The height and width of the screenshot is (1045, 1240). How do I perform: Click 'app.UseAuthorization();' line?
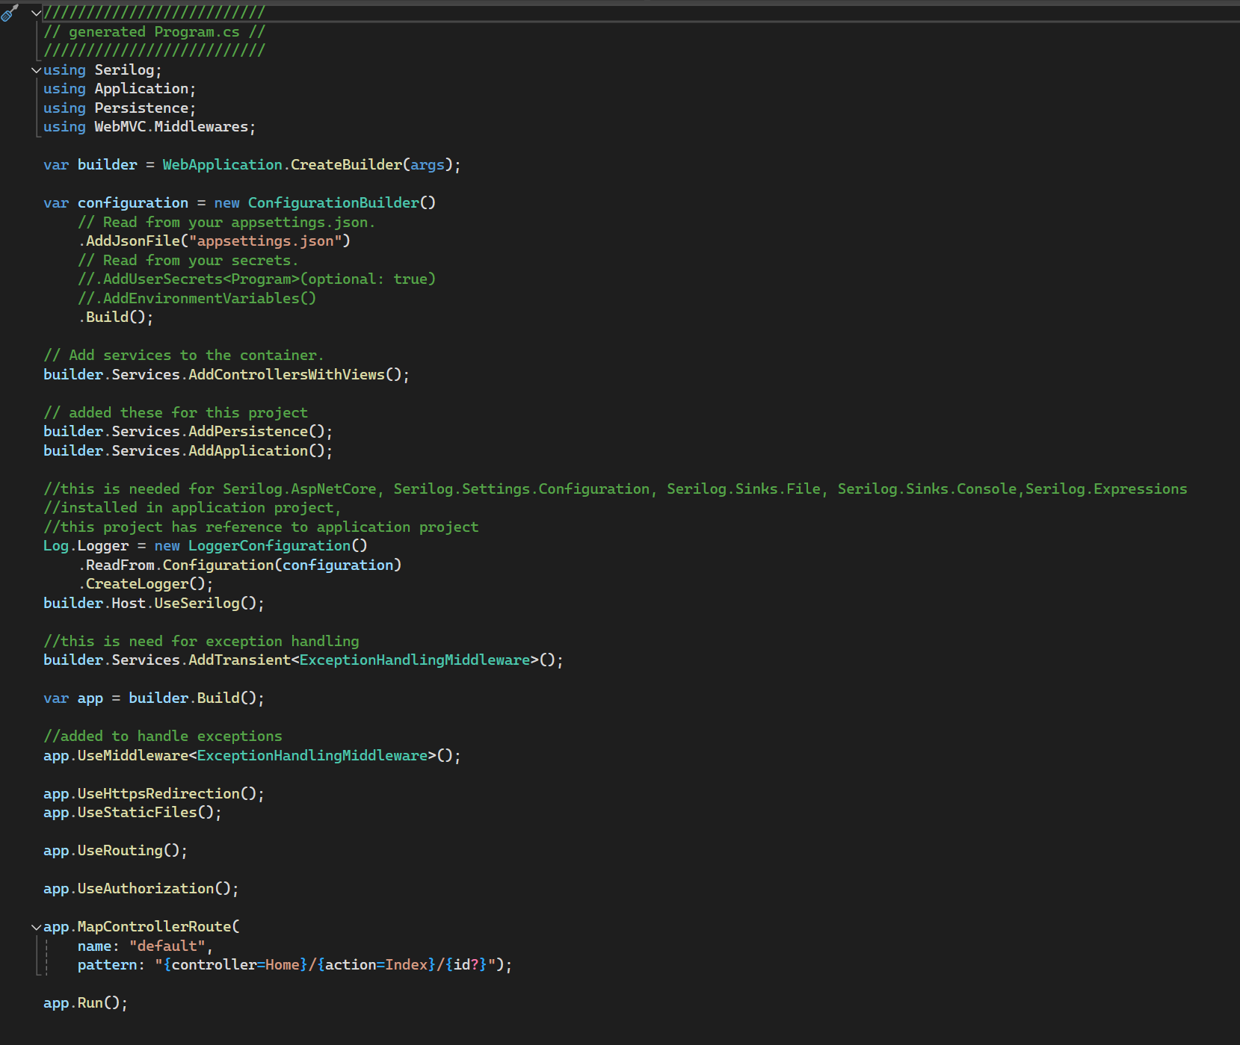point(141,889)
